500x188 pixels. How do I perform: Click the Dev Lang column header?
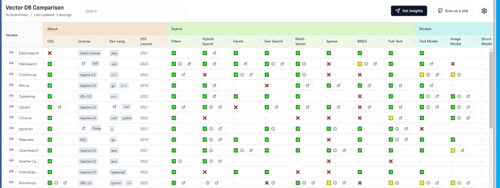tap(117, 42)
